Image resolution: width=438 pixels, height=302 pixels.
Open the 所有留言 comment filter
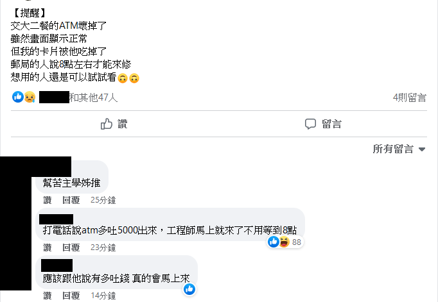399,149
